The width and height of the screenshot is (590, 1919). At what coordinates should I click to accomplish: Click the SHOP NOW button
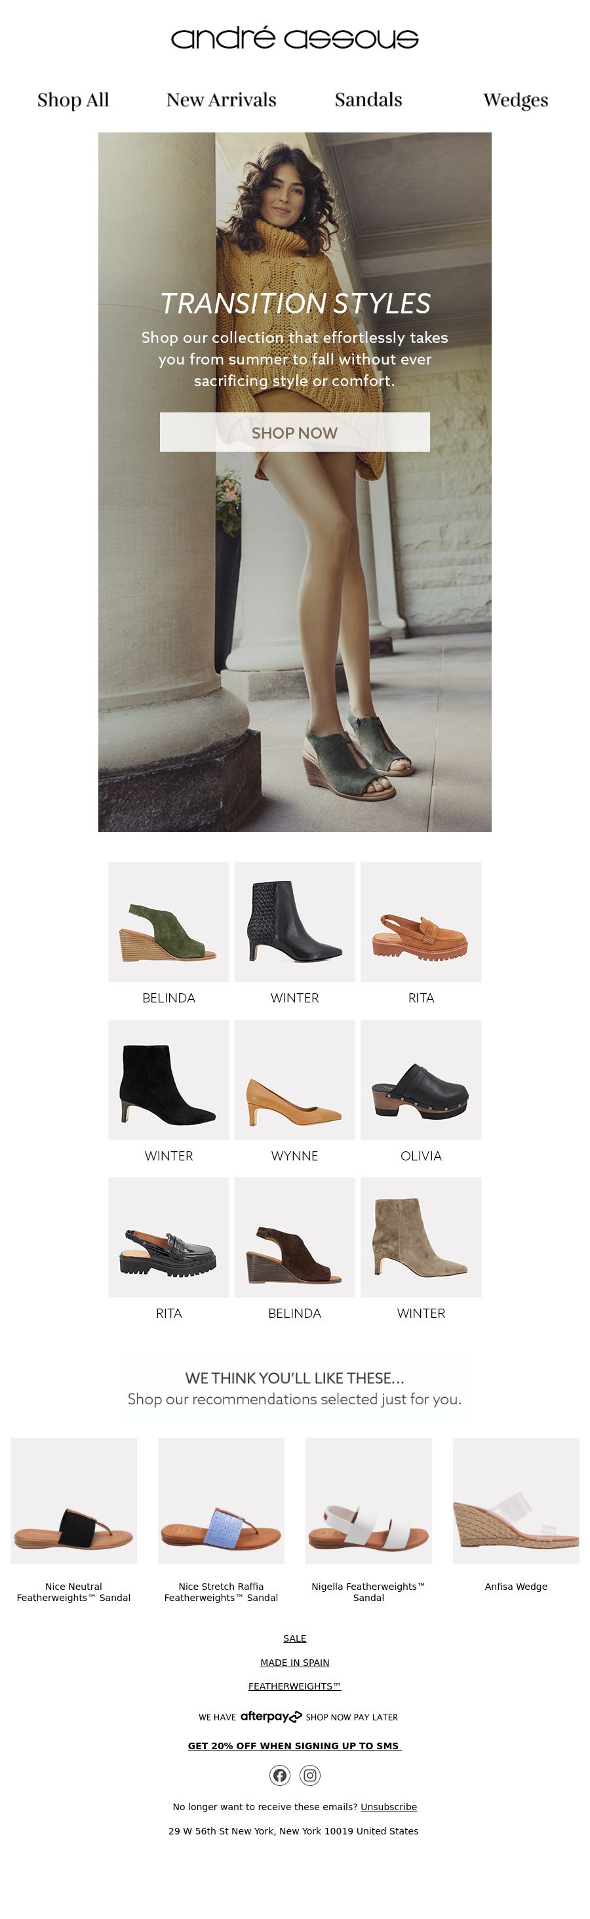pyautogui.click(x=295, y=432)
